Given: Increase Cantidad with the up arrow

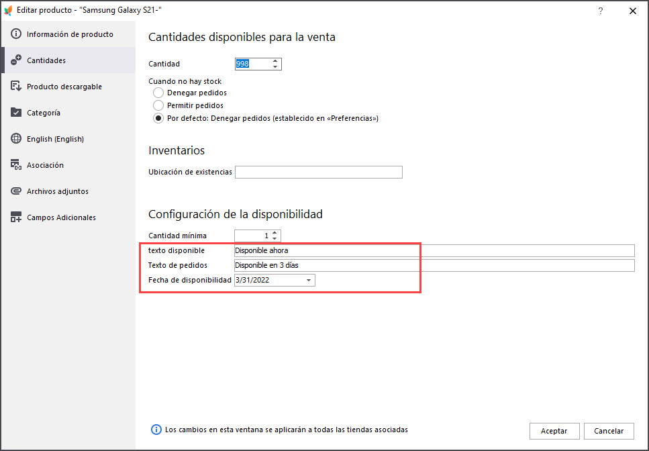Looking at the screenshot, I should pos(275,61).
